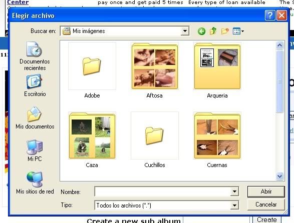294x223 pixels.
Task: Click the scroll up arrow in file list
Action: coord(280,45)
